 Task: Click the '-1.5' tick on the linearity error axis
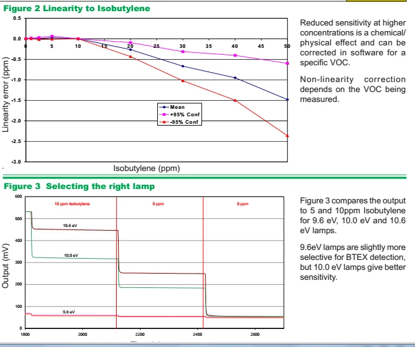pos(16,100)
